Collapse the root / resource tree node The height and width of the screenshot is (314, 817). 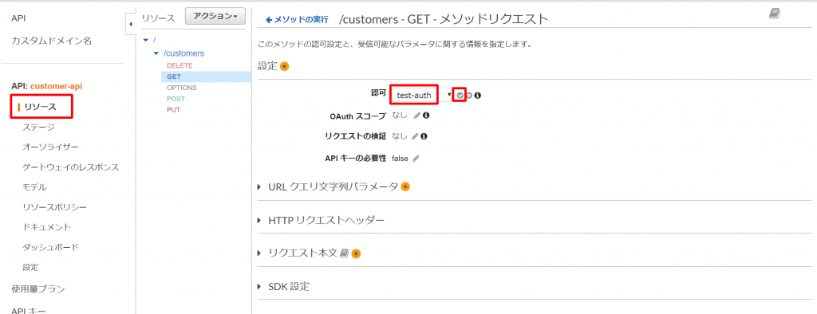[146, 40]
